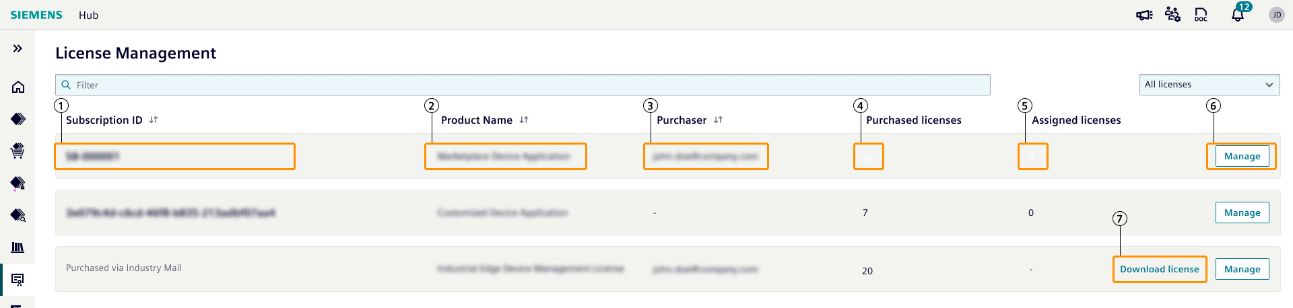Go to the Home page icon
Viewport: 1293px width, 308px height.
click(x=18, y=87)
